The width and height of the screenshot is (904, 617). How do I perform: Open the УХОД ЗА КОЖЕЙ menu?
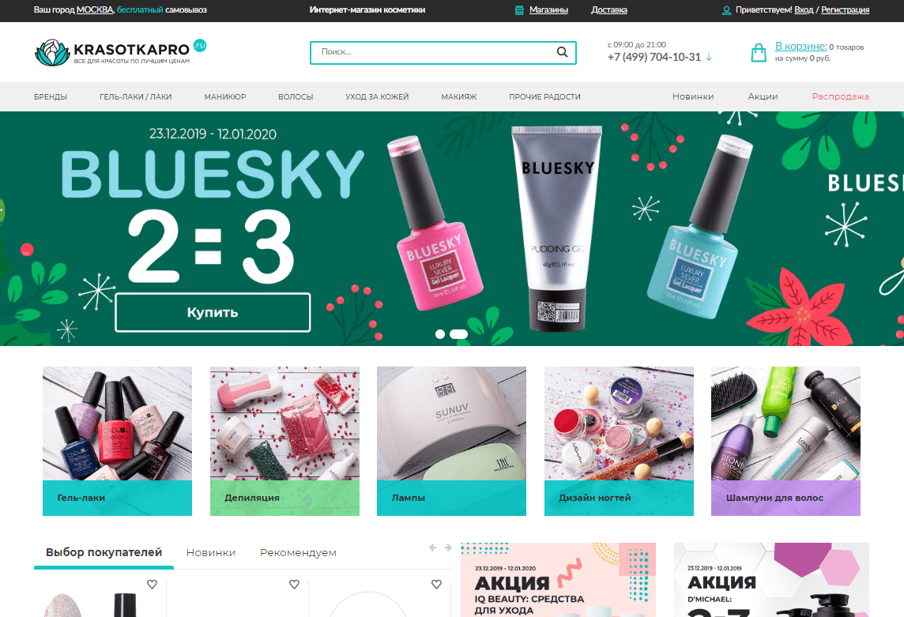pyautogui.click(x=377, y=96)
